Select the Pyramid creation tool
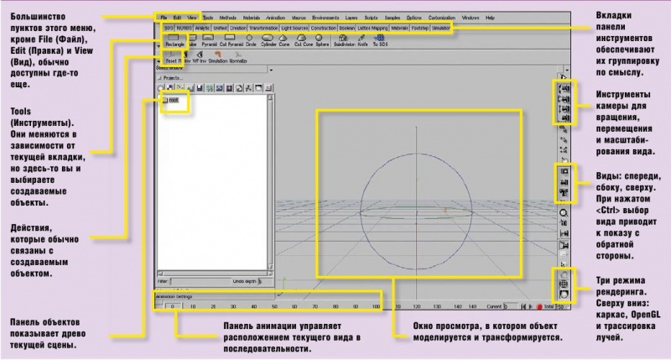Screen dimensions: 671x360 tap(209, 40)
